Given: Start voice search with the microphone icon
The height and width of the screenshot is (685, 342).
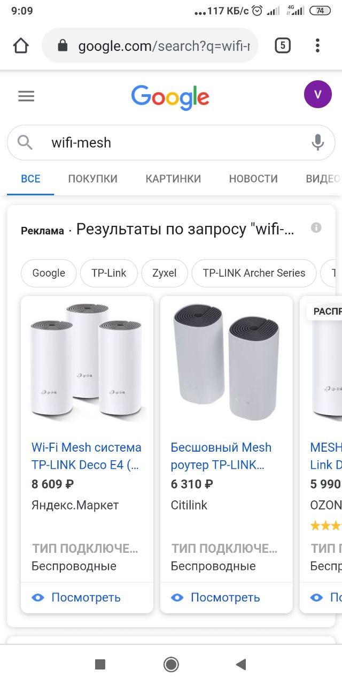Looking at the screenshot, I should [318, 142].
